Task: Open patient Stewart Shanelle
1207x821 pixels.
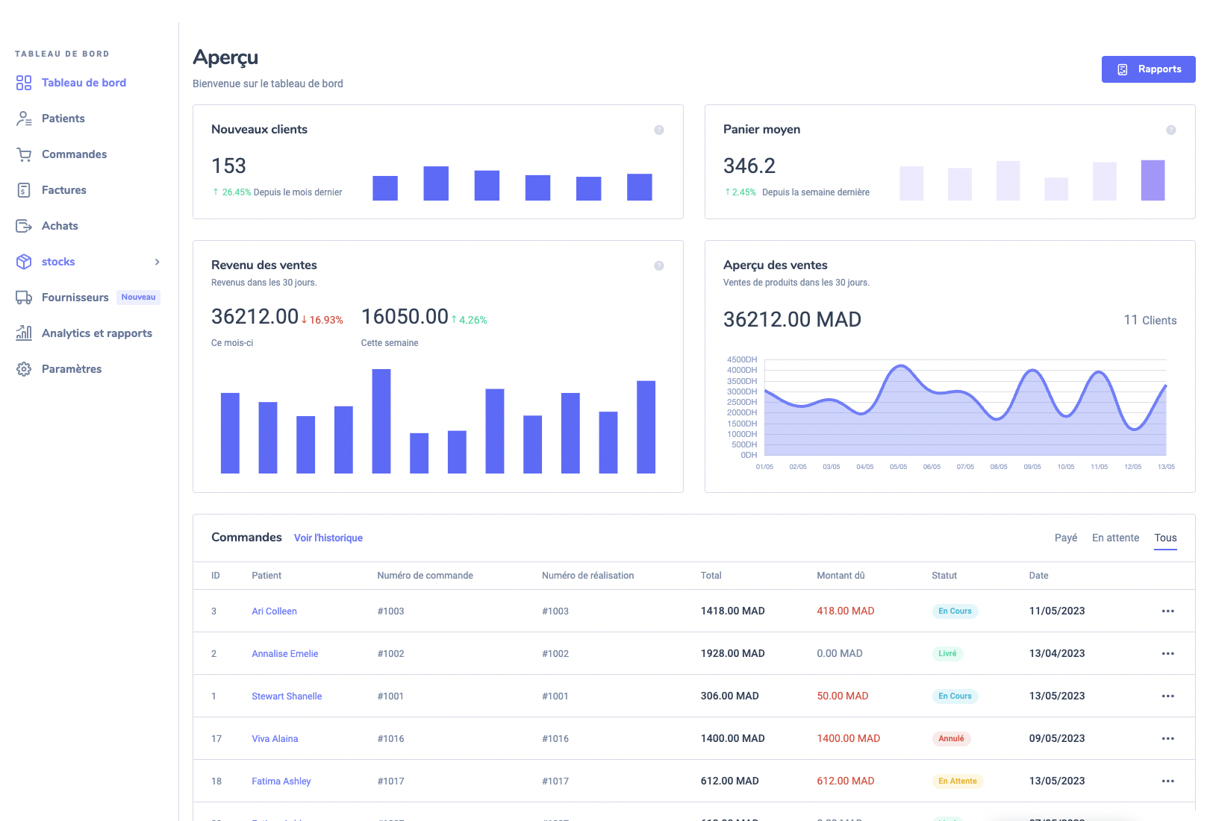Action: coord(287,696)
